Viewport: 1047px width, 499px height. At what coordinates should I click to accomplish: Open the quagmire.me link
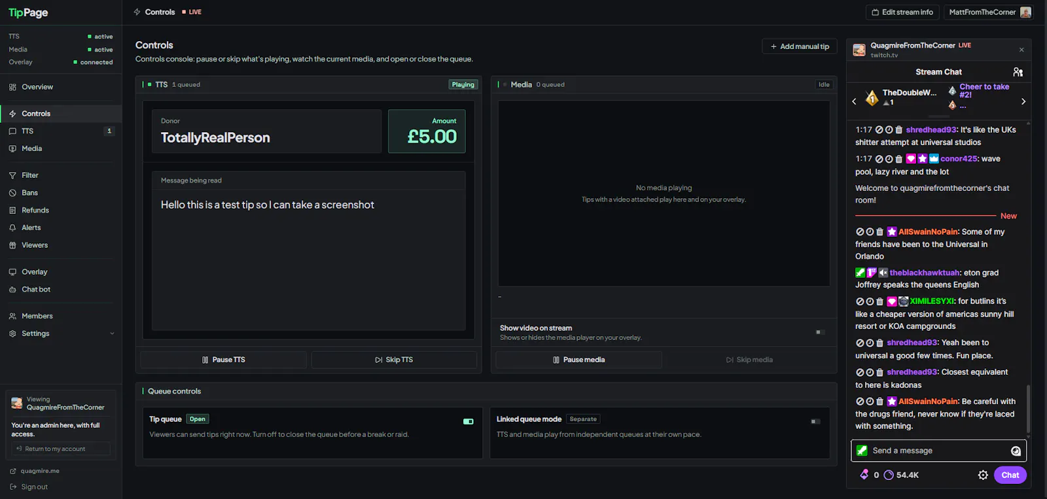click(x=35, y=471)
